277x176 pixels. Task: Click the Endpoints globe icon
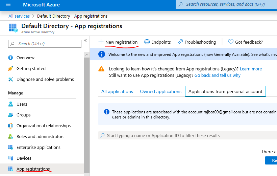click(147, 42)
